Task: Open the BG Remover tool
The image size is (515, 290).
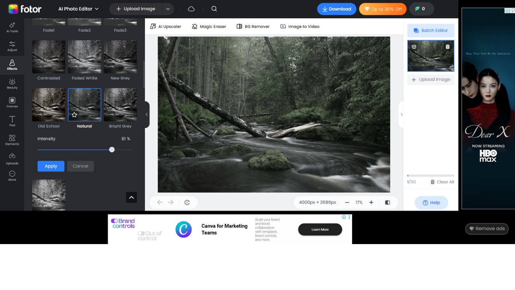Action: click(x=253, y=27)
